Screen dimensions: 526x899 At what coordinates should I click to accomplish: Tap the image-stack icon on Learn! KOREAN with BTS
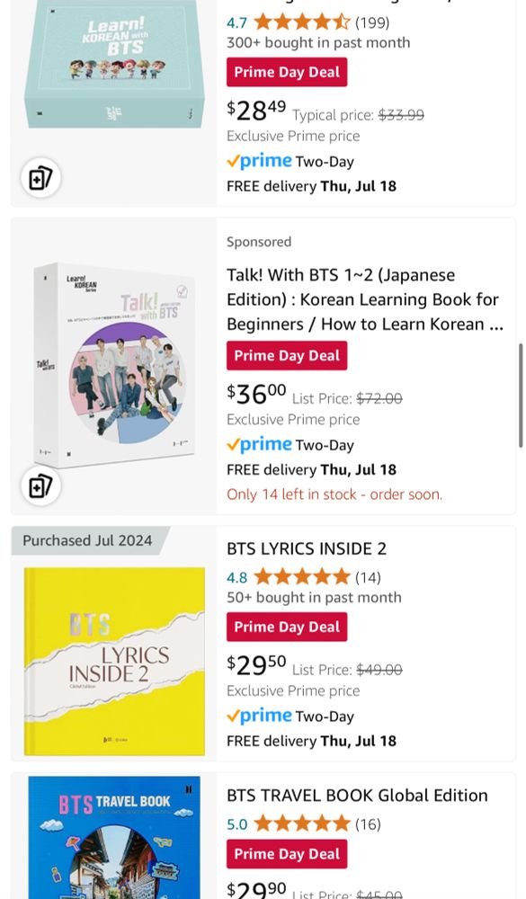(41, 177)
